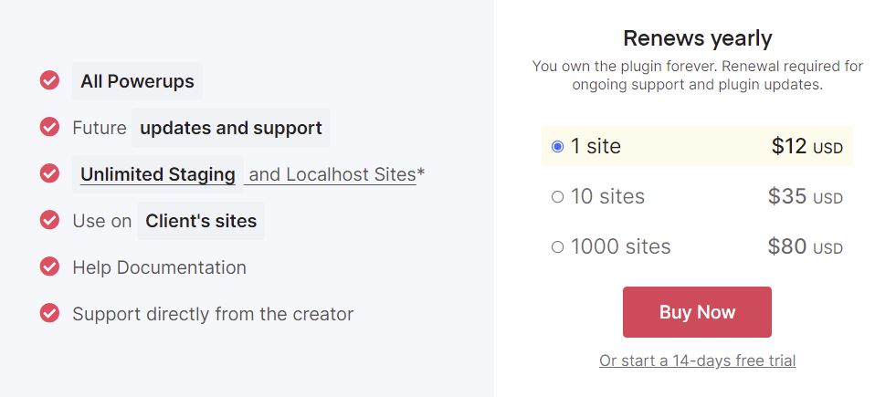The height and width of the screenshot is (397, 896).
Task: Click the checkmark by Support directly from creator
Action: 49,313
